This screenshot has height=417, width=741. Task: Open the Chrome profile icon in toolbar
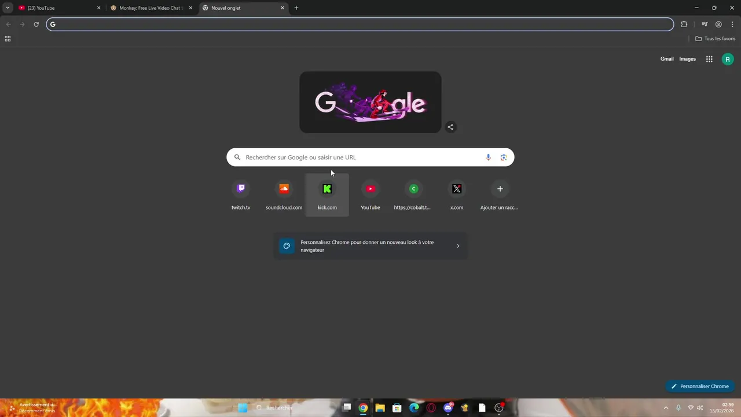718,24
